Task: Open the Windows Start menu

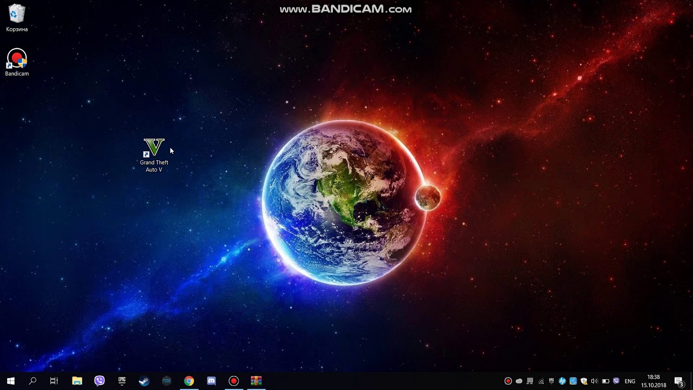Action: (10, 381)
